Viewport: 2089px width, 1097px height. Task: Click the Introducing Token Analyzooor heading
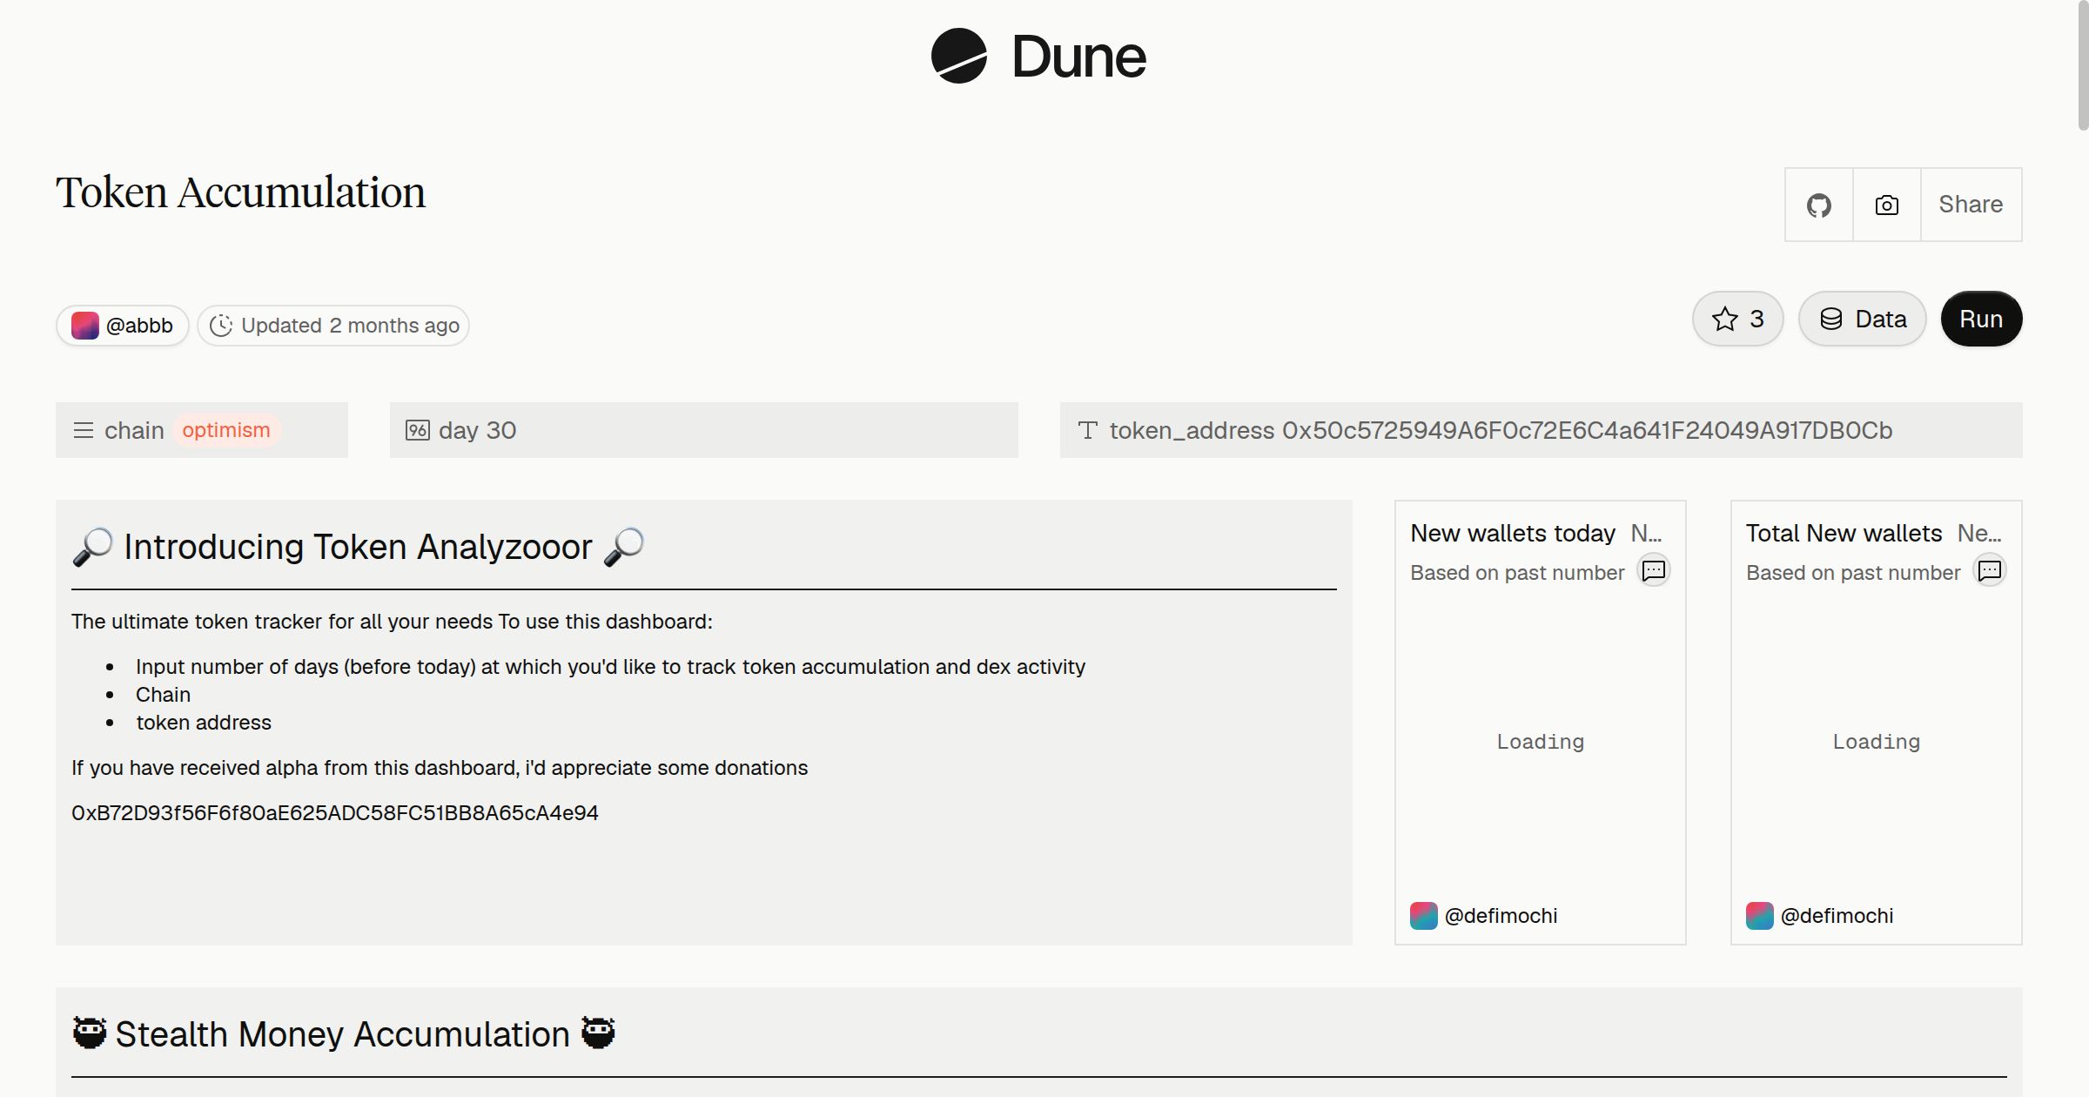point(358,547)
